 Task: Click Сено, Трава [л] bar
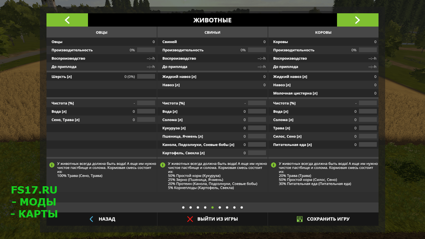[x=146, y=120]
